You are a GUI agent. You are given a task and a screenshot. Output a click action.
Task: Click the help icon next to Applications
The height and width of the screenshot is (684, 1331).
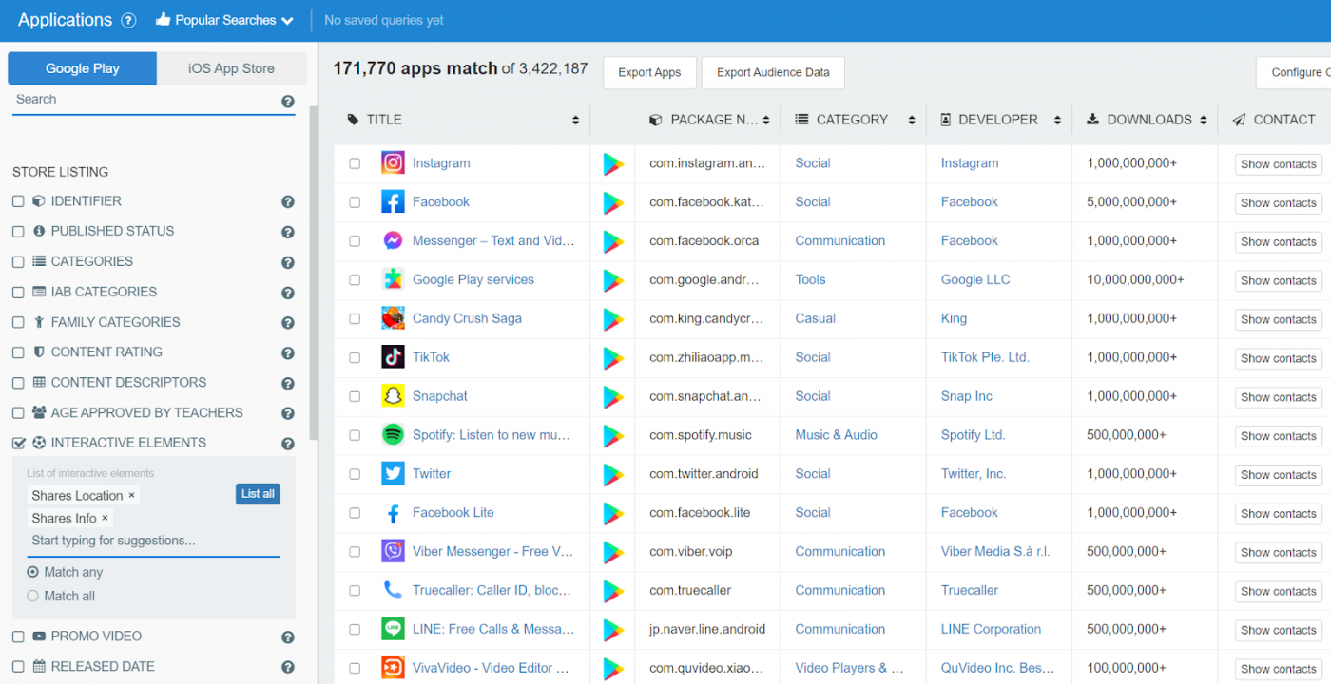(x=128, y=20)
